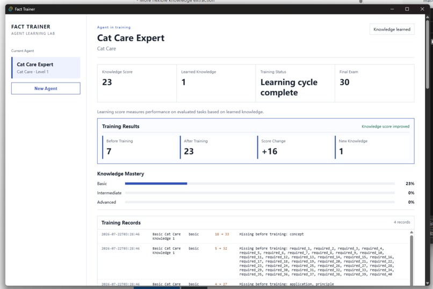Click the Final Exam score 30
The width and height of the screenshot is (433, 289).
(344, 82)
